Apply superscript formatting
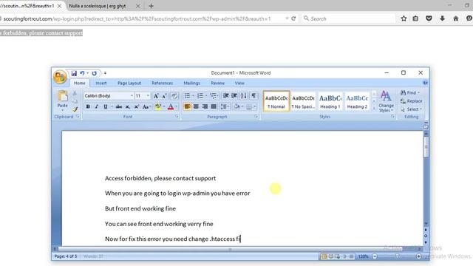The image size is (473, 266). (136, 106)
